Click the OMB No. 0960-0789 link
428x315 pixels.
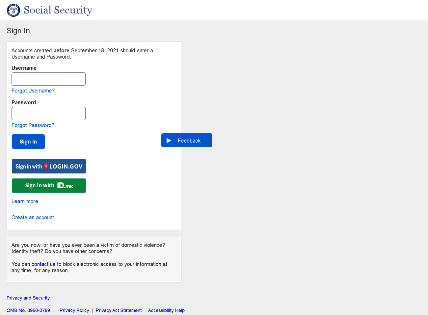coord(28,310)
